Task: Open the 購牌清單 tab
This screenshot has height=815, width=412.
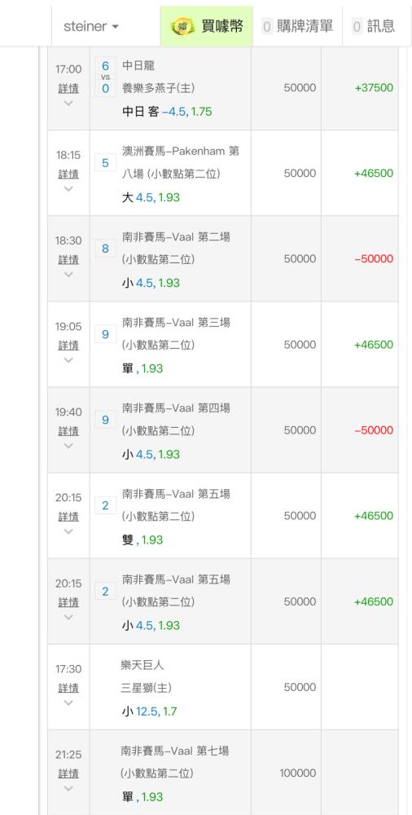Action: tap(297, 26)
